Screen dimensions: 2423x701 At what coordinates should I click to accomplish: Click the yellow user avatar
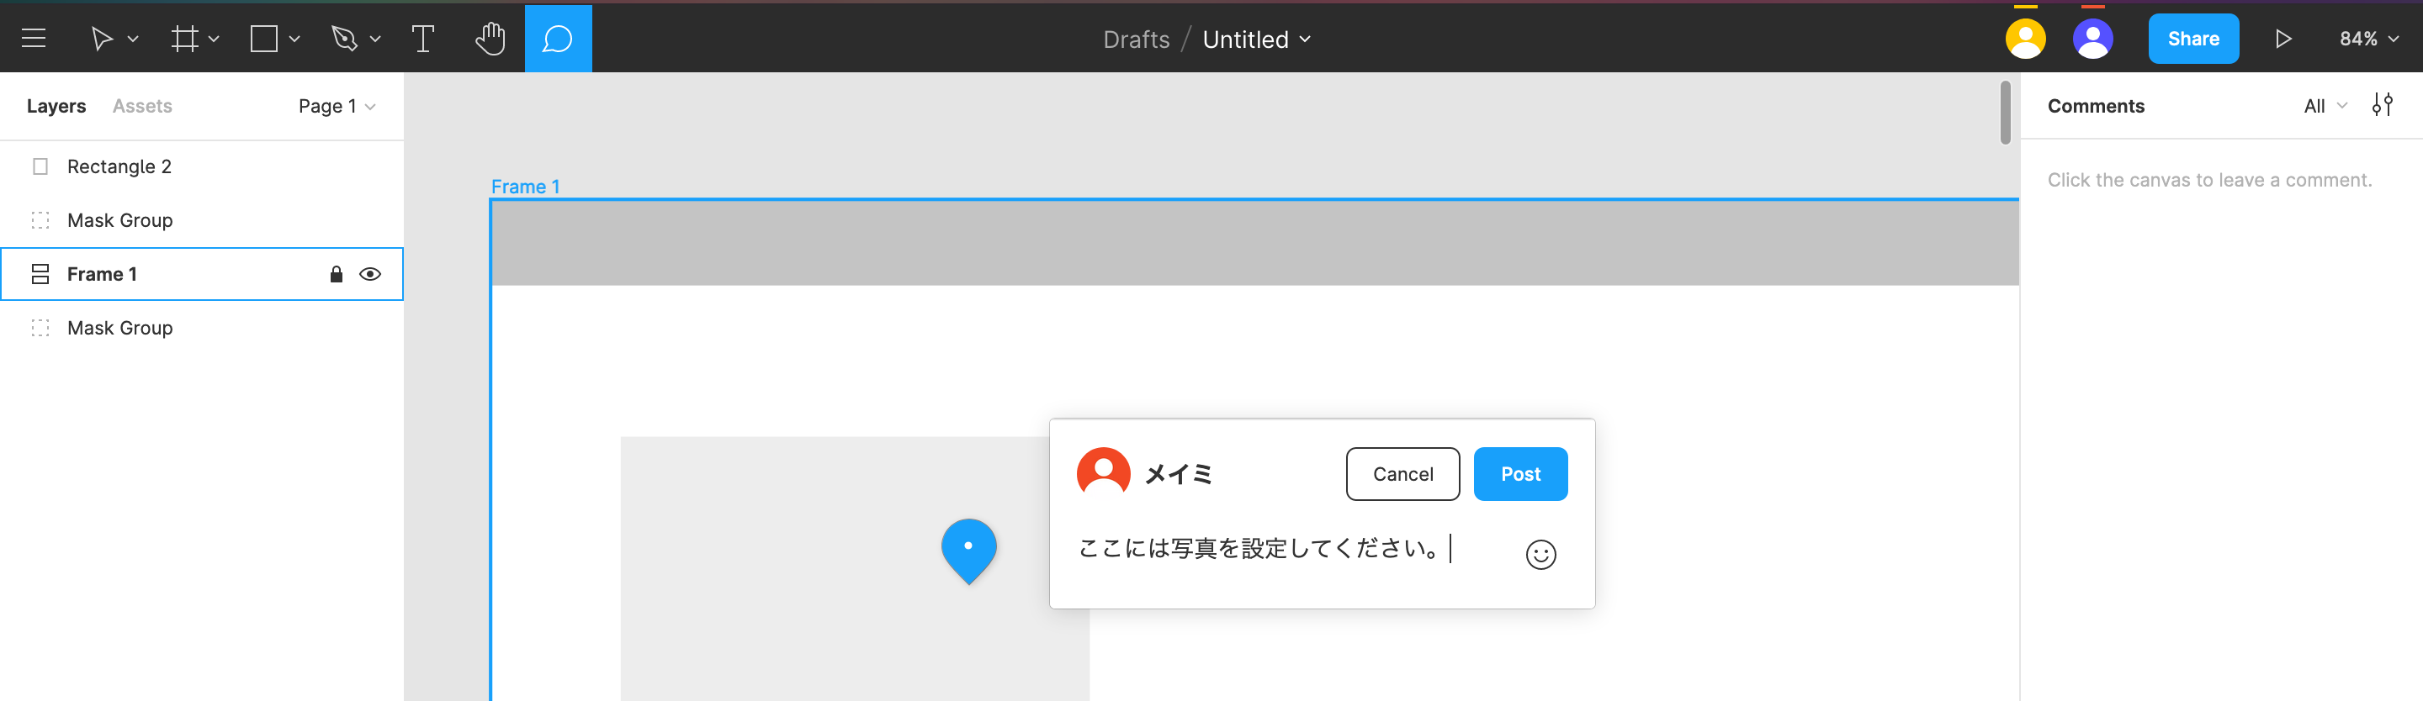point(2025,39)
